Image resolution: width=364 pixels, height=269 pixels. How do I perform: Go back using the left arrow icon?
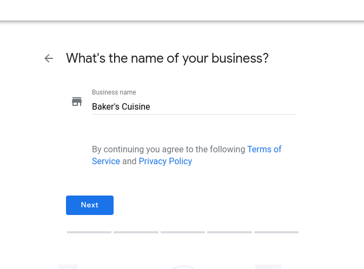click(x=49, y=58)
